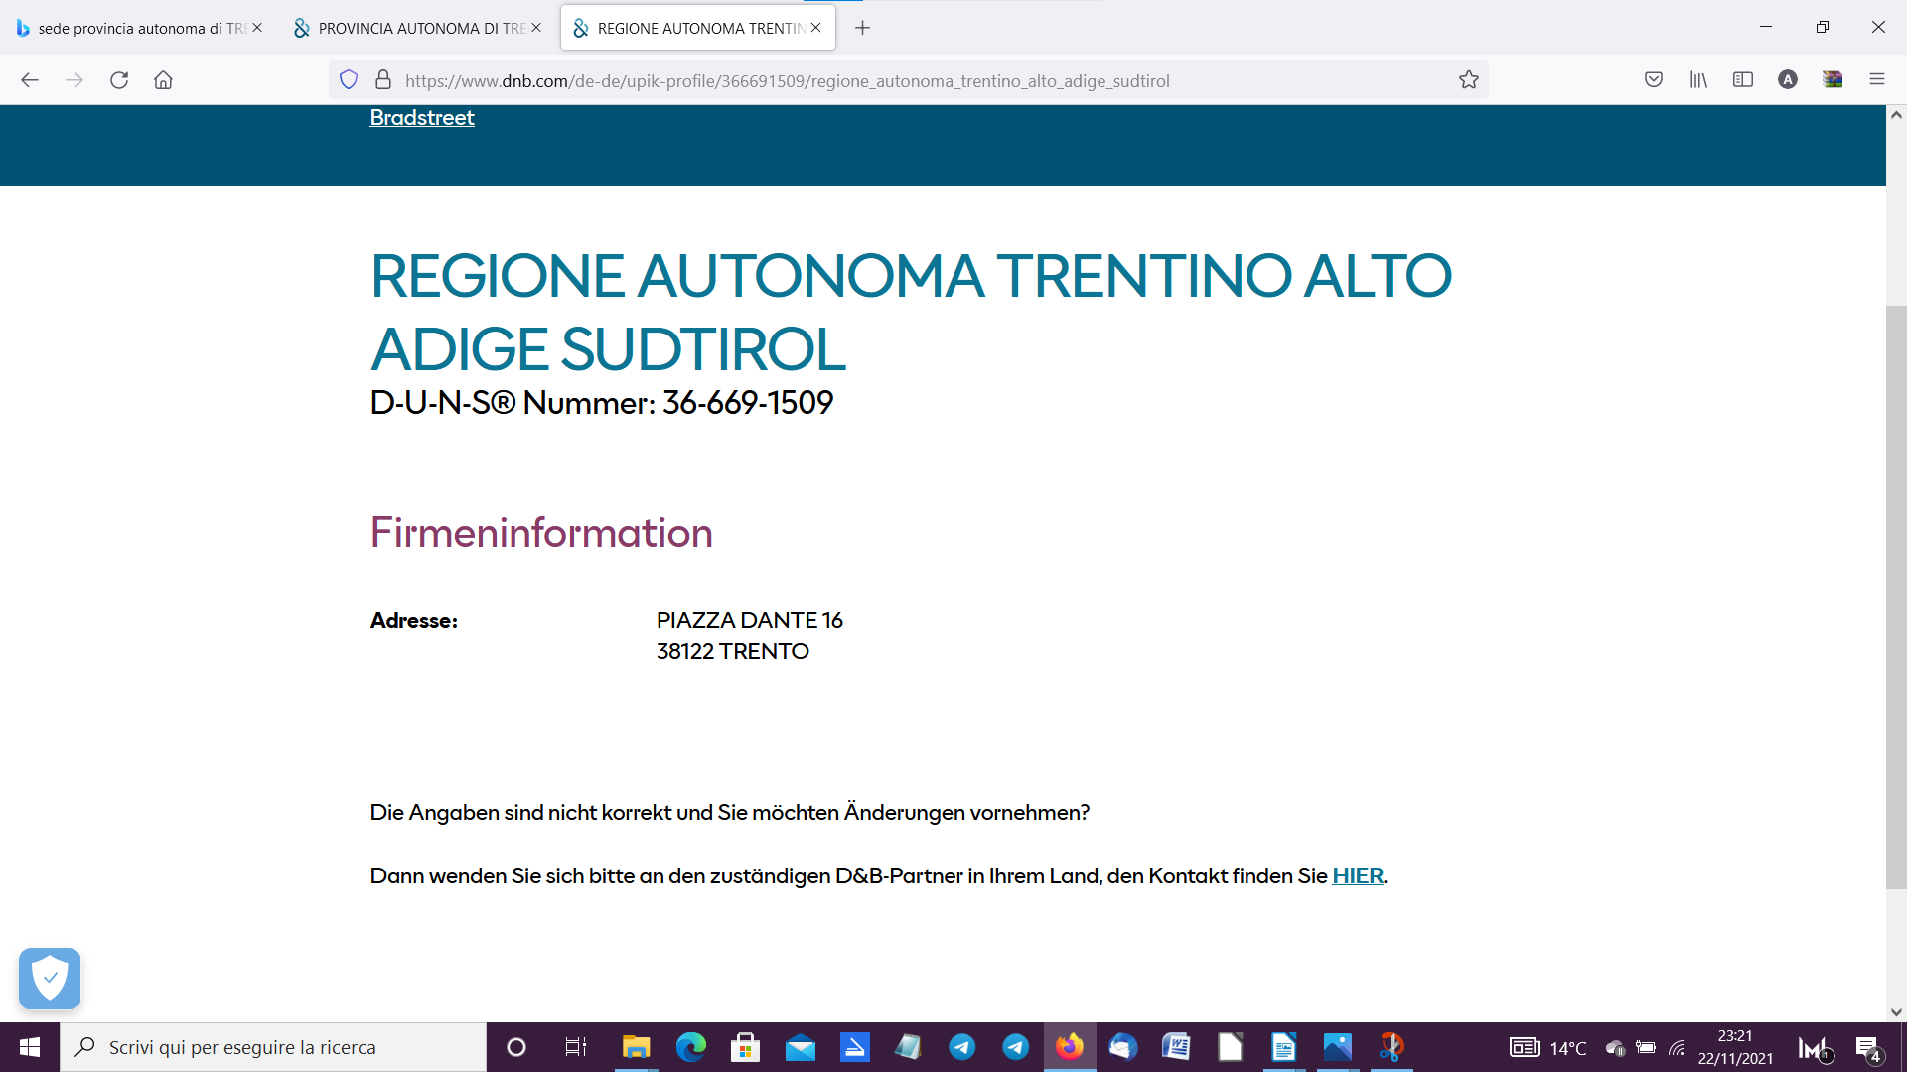Open the Library bookmarks and history
This screenshot has width=1907, height=1072.
tap(1698, 80)
